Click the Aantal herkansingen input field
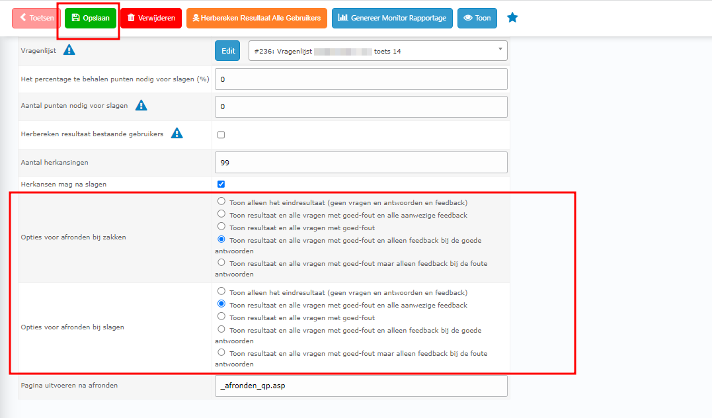This screenshot has height=418, width=712. click(361, 162)
